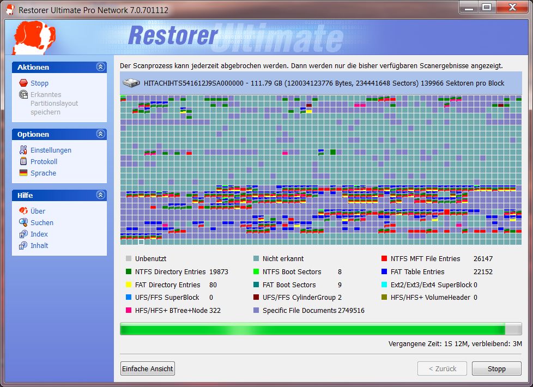Open the Protokoll log
This screenshot has height=387, width=533.
click(x=44, y=161)
